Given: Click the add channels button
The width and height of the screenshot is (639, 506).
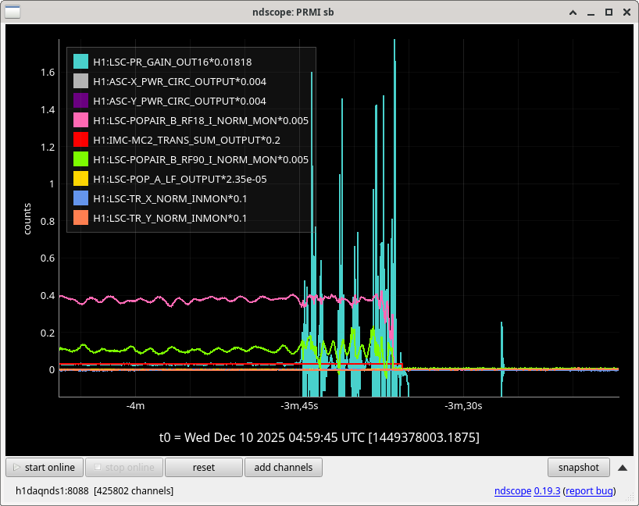Looking at the screenshot, I should tap(283, 468).
